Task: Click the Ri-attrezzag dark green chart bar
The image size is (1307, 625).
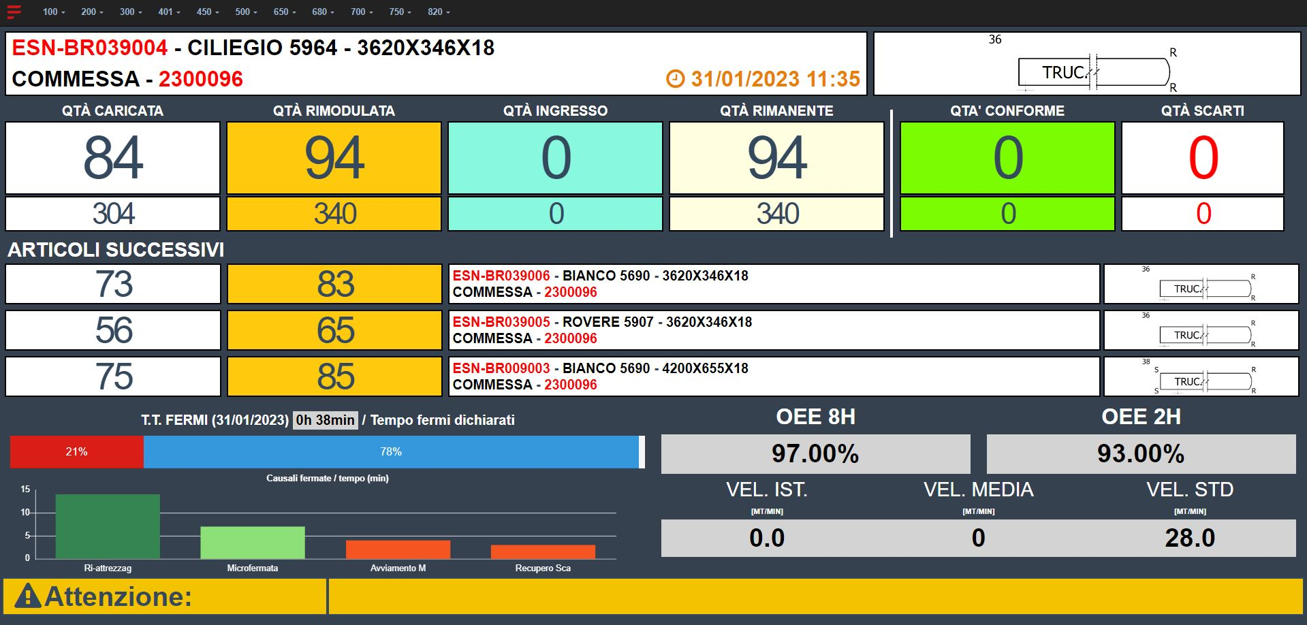Action: [x=108, y=526]
